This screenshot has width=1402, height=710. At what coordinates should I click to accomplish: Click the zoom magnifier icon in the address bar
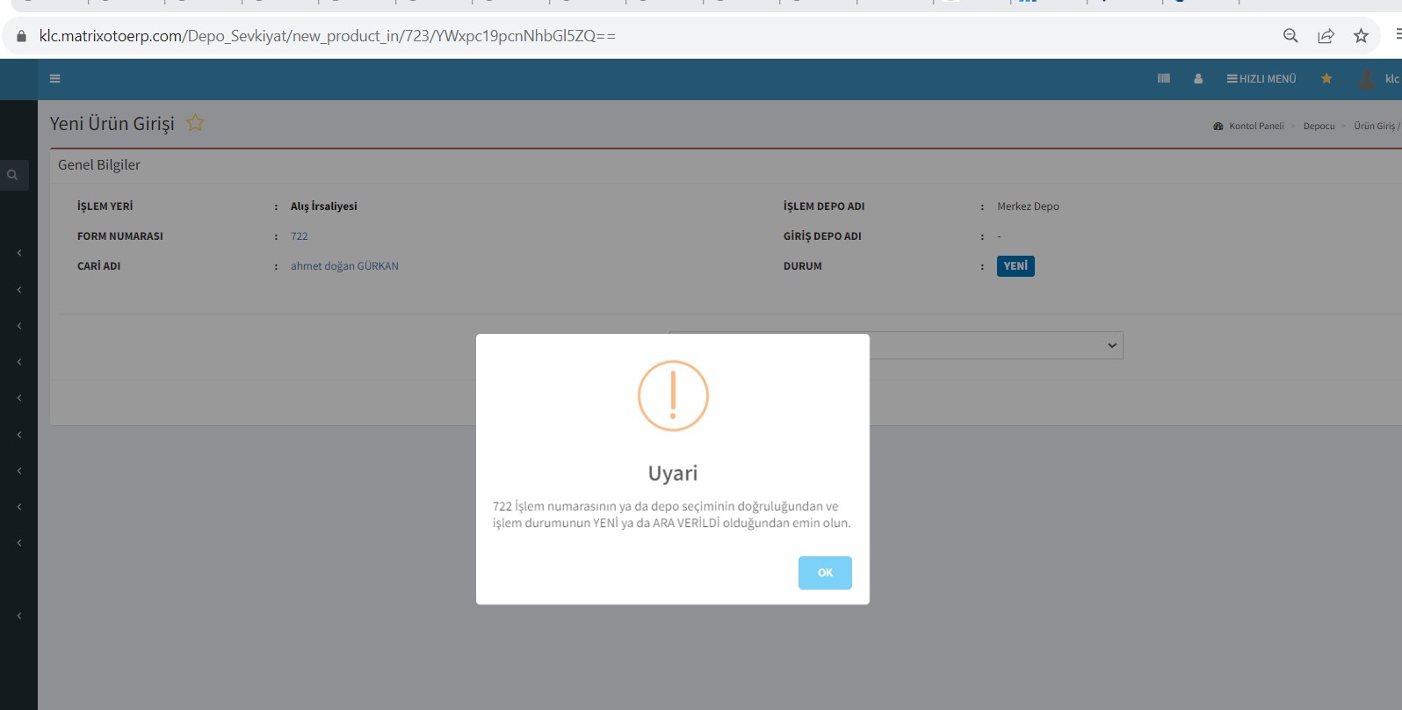(1290, 36)
